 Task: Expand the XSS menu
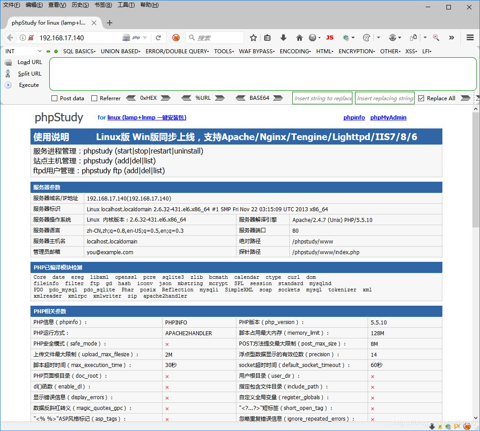click(411, 51)
